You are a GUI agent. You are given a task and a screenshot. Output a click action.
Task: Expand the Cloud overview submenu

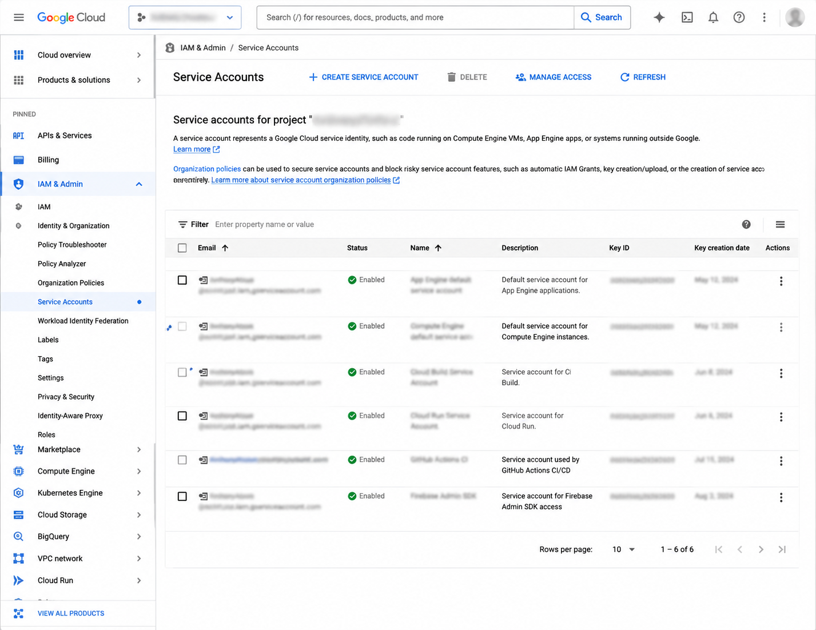click(x=139, y=55)
